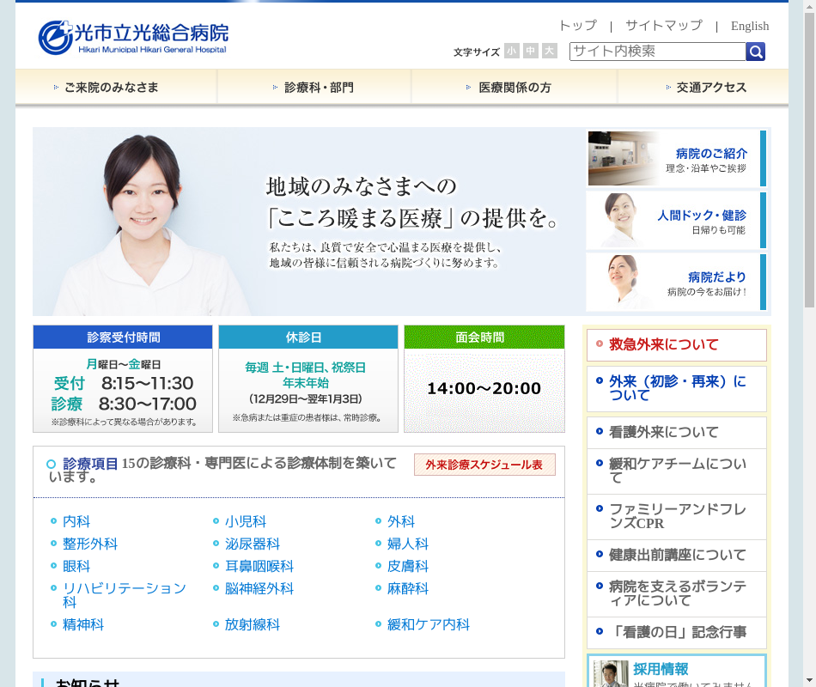The image size is (816, 687).
Task: Open the 小児科 department link
Action: (246, 521)
